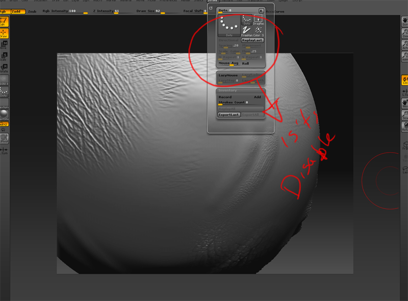Viewport: 408px width, 301px height.
Task: Click the Scroll hand icon on right shelf
Action: pyautogui.click(x=404, y=21)
